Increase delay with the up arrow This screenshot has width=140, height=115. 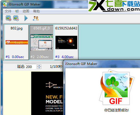coord(39,65)
